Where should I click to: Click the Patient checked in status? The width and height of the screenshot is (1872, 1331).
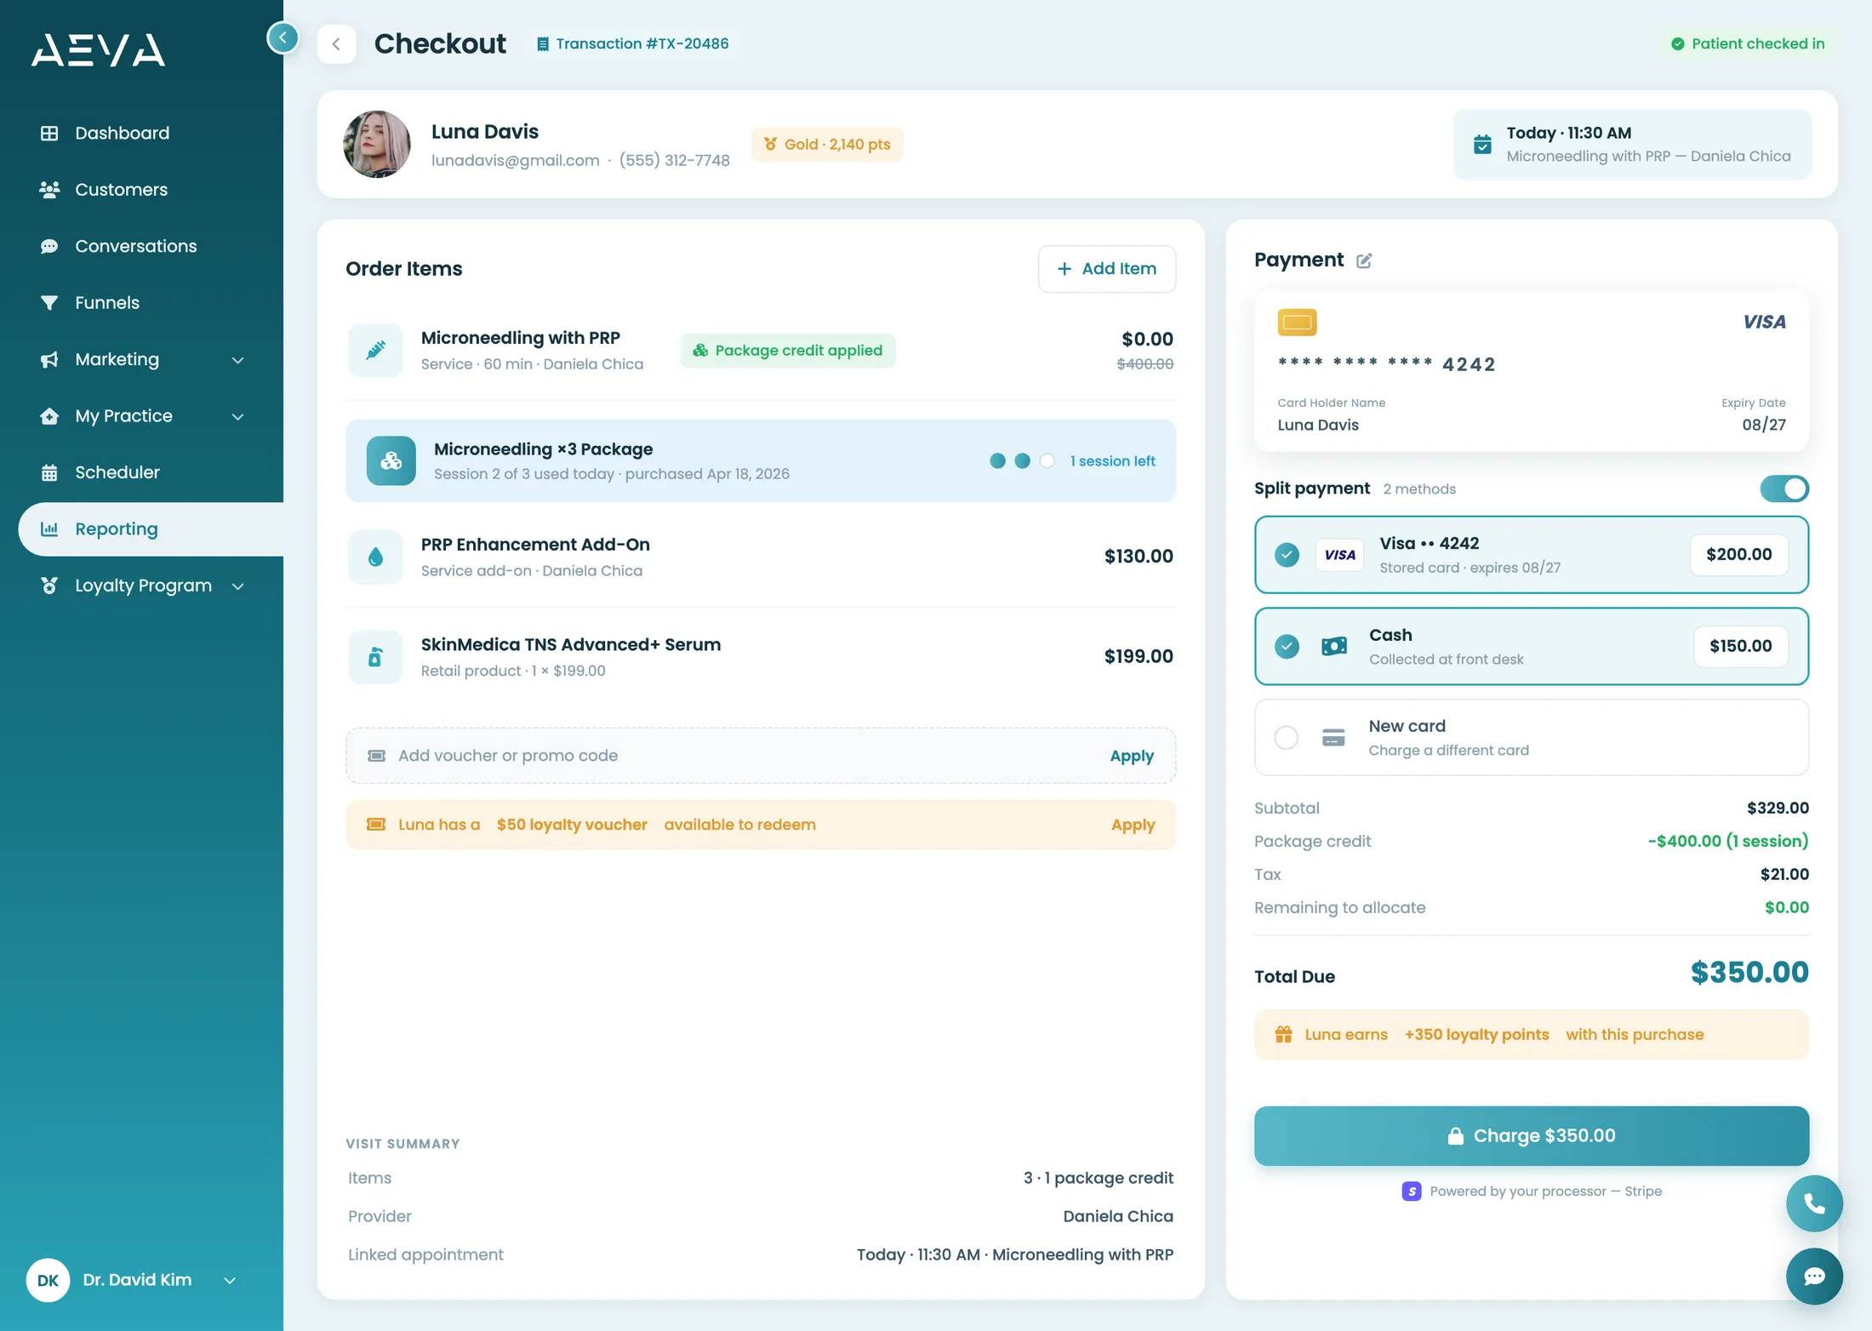coord(1747,44)
